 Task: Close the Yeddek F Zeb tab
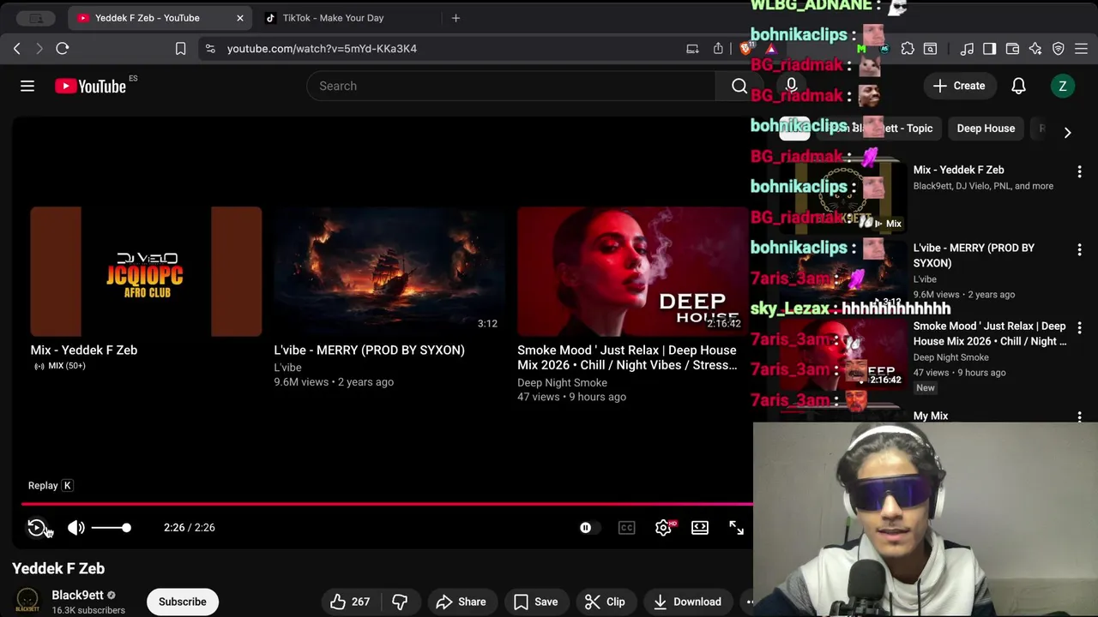[240, 18]
